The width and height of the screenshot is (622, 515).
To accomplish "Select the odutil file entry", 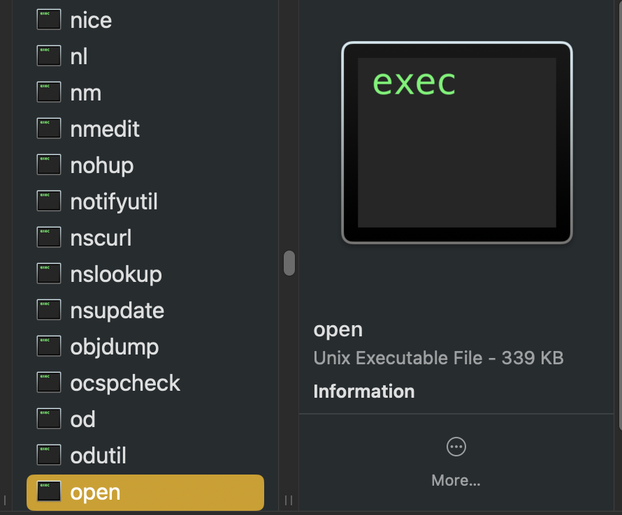I will 98,456.
